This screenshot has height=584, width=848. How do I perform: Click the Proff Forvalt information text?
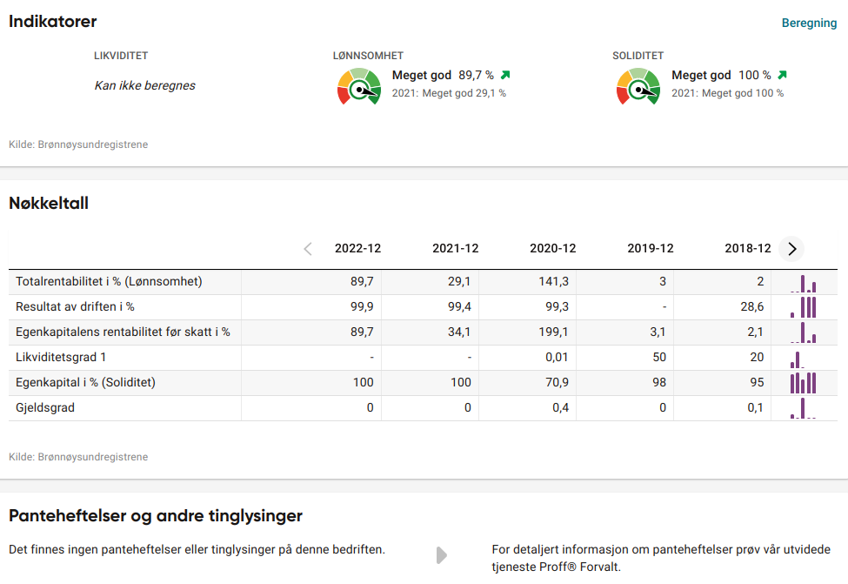coord(660,558)
